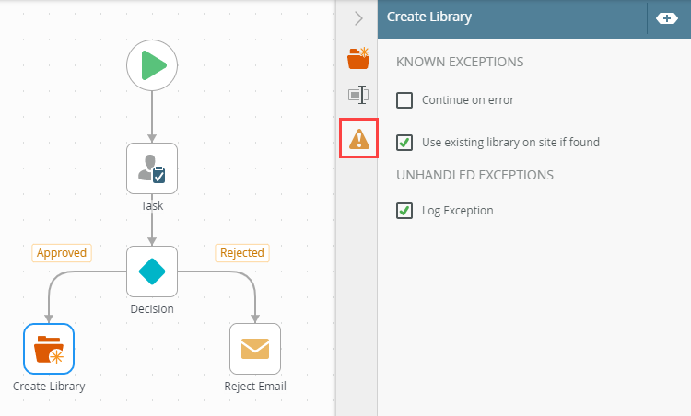Enable Continue on error checkbox
The height and width of the screenshot is (416, 691).
404,100
